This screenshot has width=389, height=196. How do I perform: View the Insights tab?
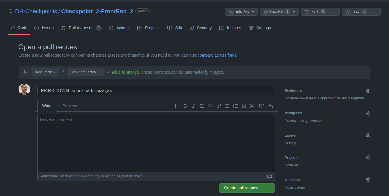pos(230,28)
